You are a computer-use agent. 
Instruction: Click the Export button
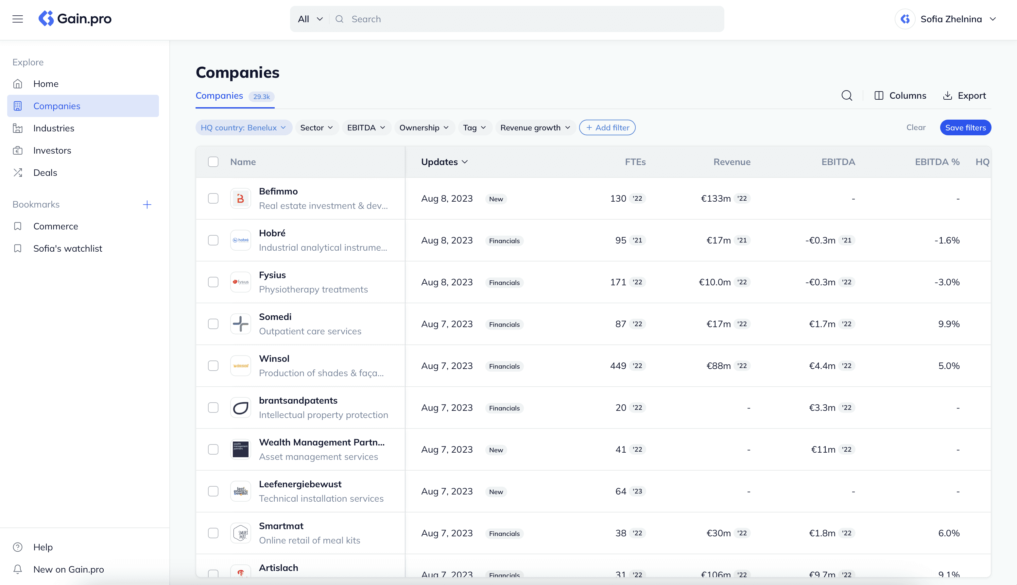coord(964,95)
